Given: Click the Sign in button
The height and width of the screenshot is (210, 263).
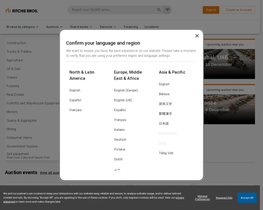Looking at the screenshot, I should (211, 10).
